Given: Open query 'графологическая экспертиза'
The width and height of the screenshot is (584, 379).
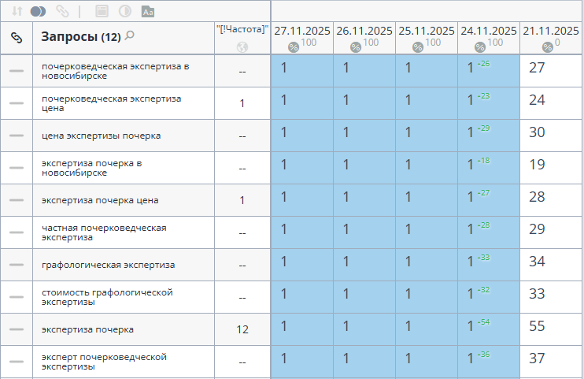Looking at the screenshot, I should pyautogui.click(x=108, y=265).
